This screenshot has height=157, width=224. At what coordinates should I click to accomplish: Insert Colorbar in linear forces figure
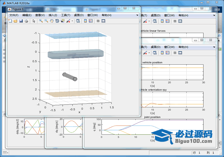[x=162, y=21]
